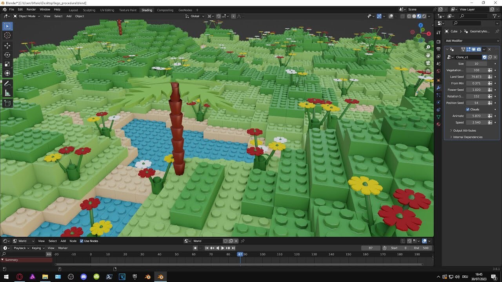The image size is (502, 282).
Task: Open the Render menu in the top bar
Action: click(x=31, y=9)
